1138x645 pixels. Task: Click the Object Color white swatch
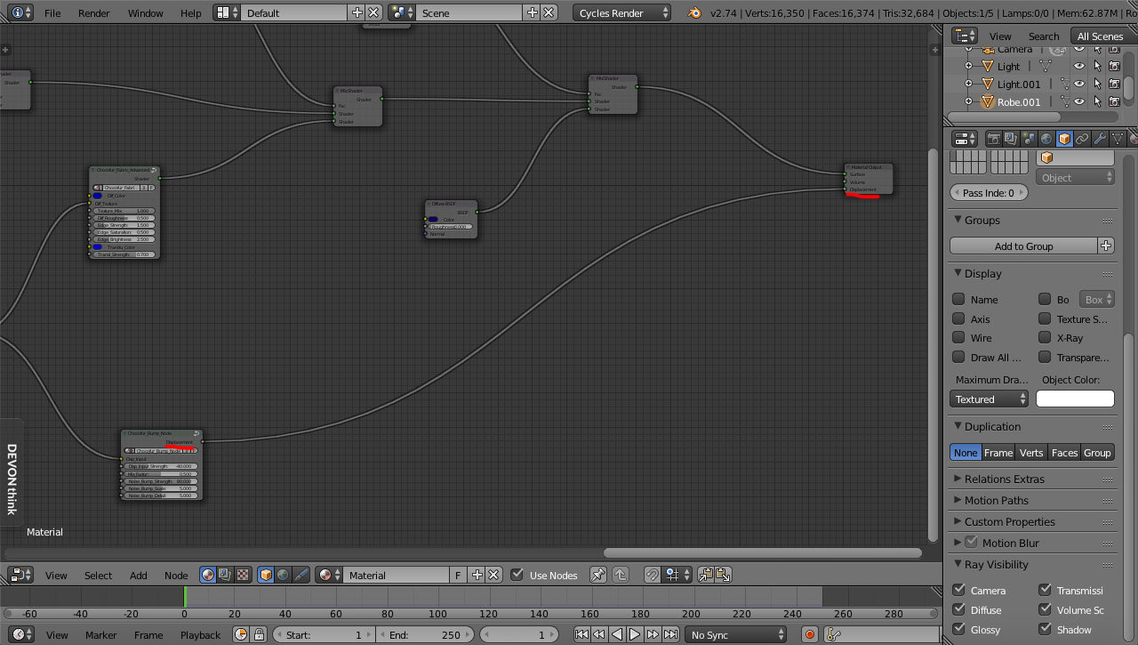coord(1075,399)
